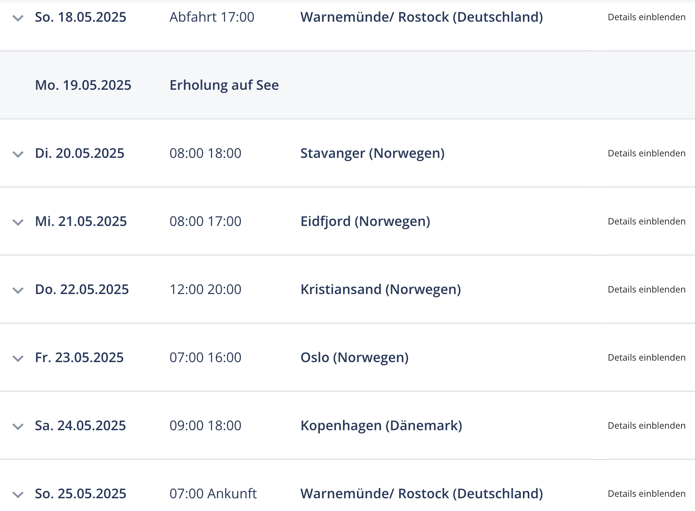Expand the Do. 22.05.2025 chevron
Viewport: 695px width, 511px height.
click(x=18, y=290)
